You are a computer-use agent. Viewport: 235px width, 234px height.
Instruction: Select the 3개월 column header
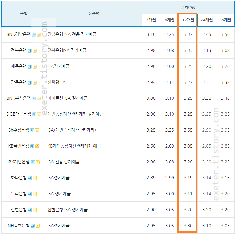coord(151,20)
